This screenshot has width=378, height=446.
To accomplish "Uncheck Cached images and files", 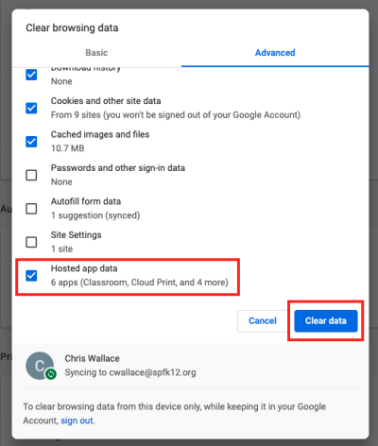I will pos(31,142).
